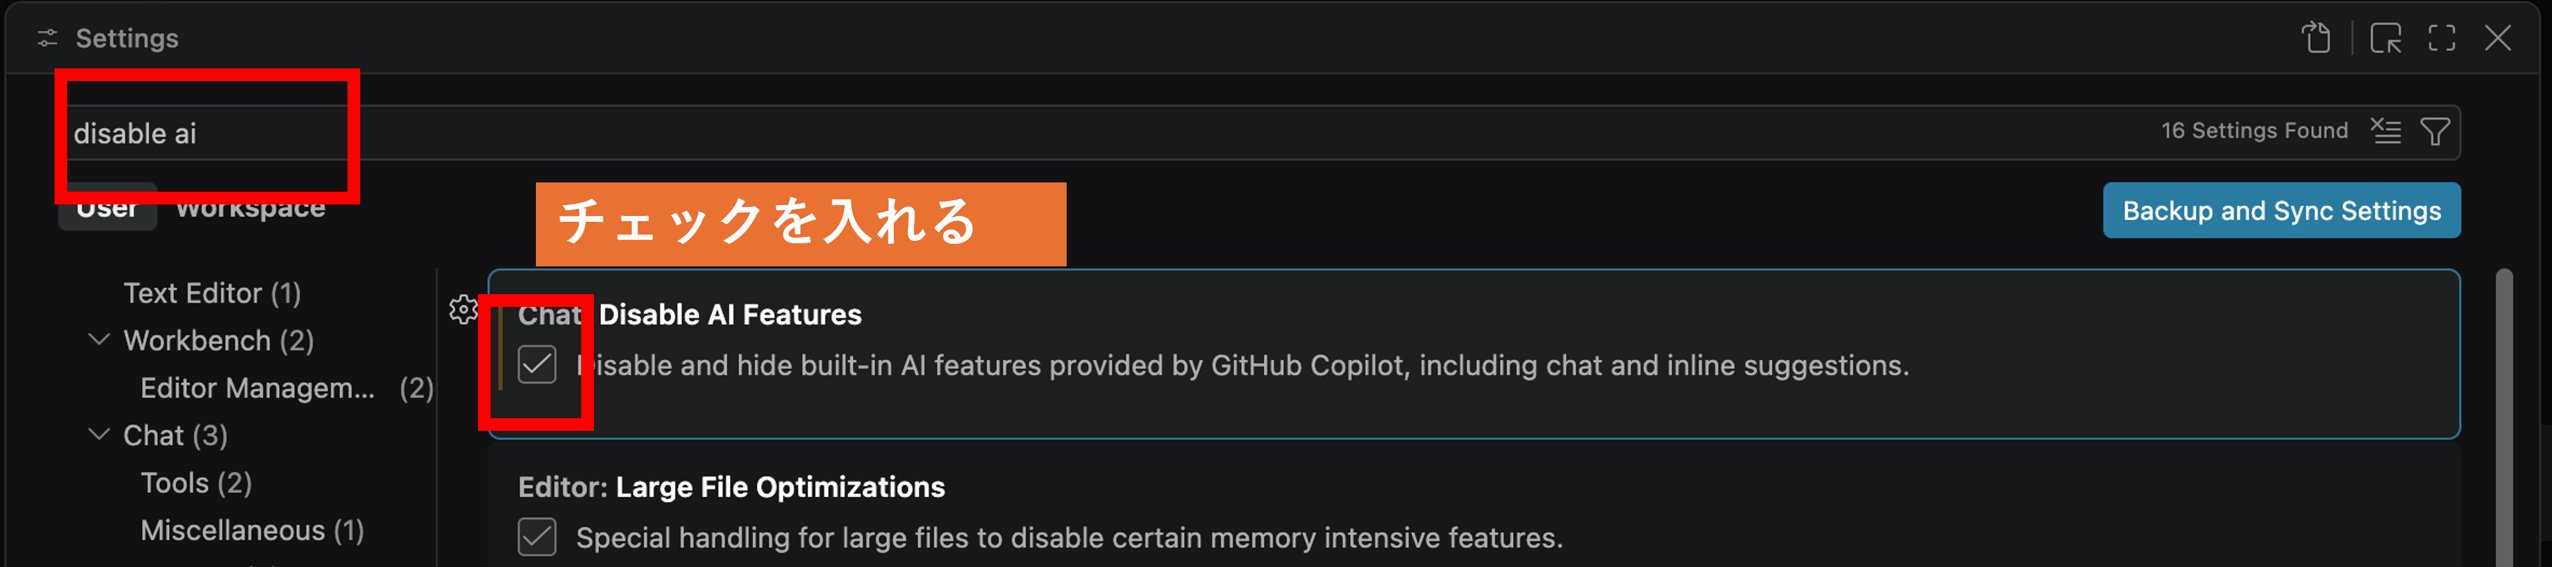Open split editor to the side icon
The height and width of the screenshot is (567, 2552).
pos(2386,38)
